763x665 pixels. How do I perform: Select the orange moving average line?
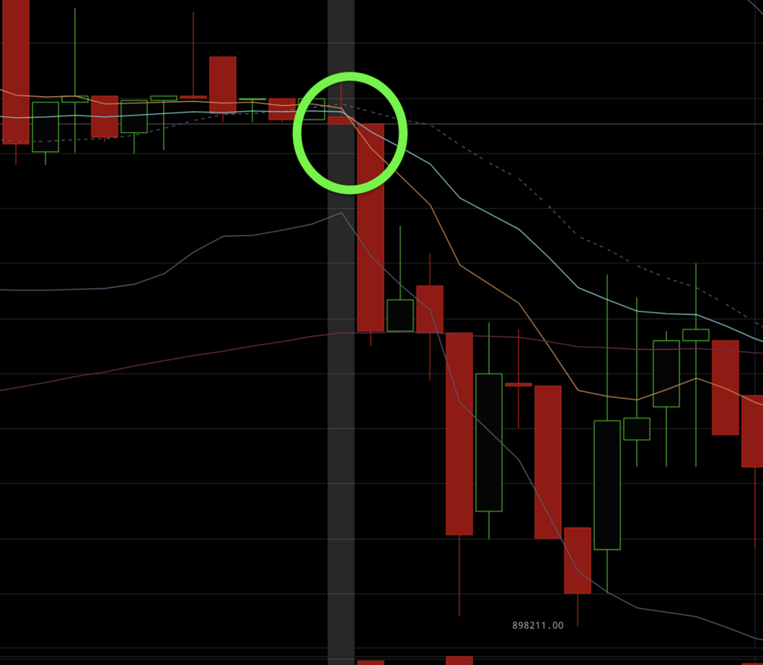[460, 265]
